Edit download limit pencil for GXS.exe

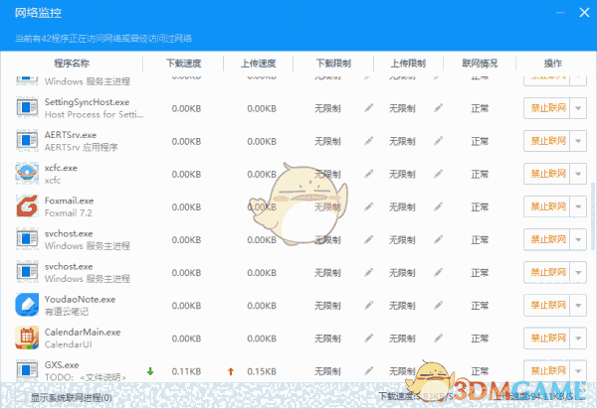(368, 370)
